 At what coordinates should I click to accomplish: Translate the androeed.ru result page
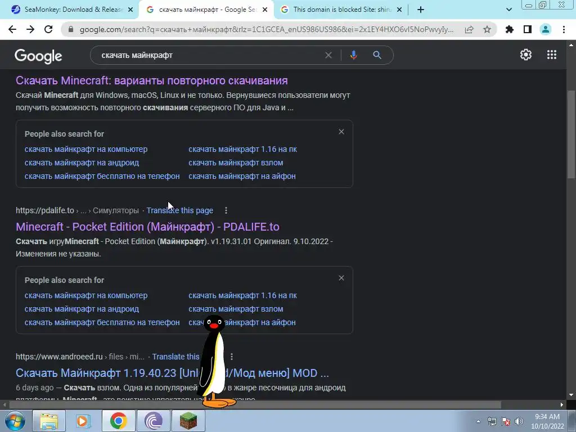click(x=175, y=357)
